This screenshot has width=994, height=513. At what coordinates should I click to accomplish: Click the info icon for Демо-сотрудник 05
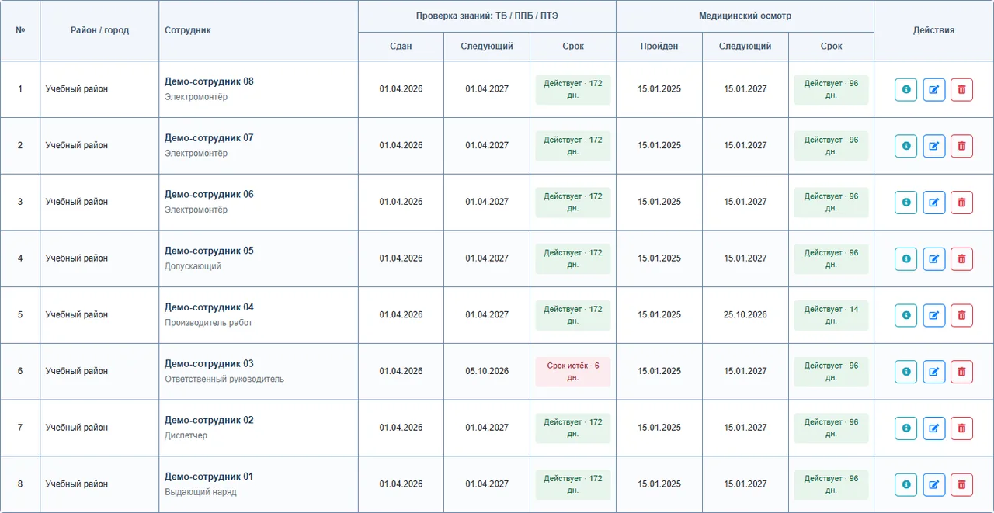(905, 259)
